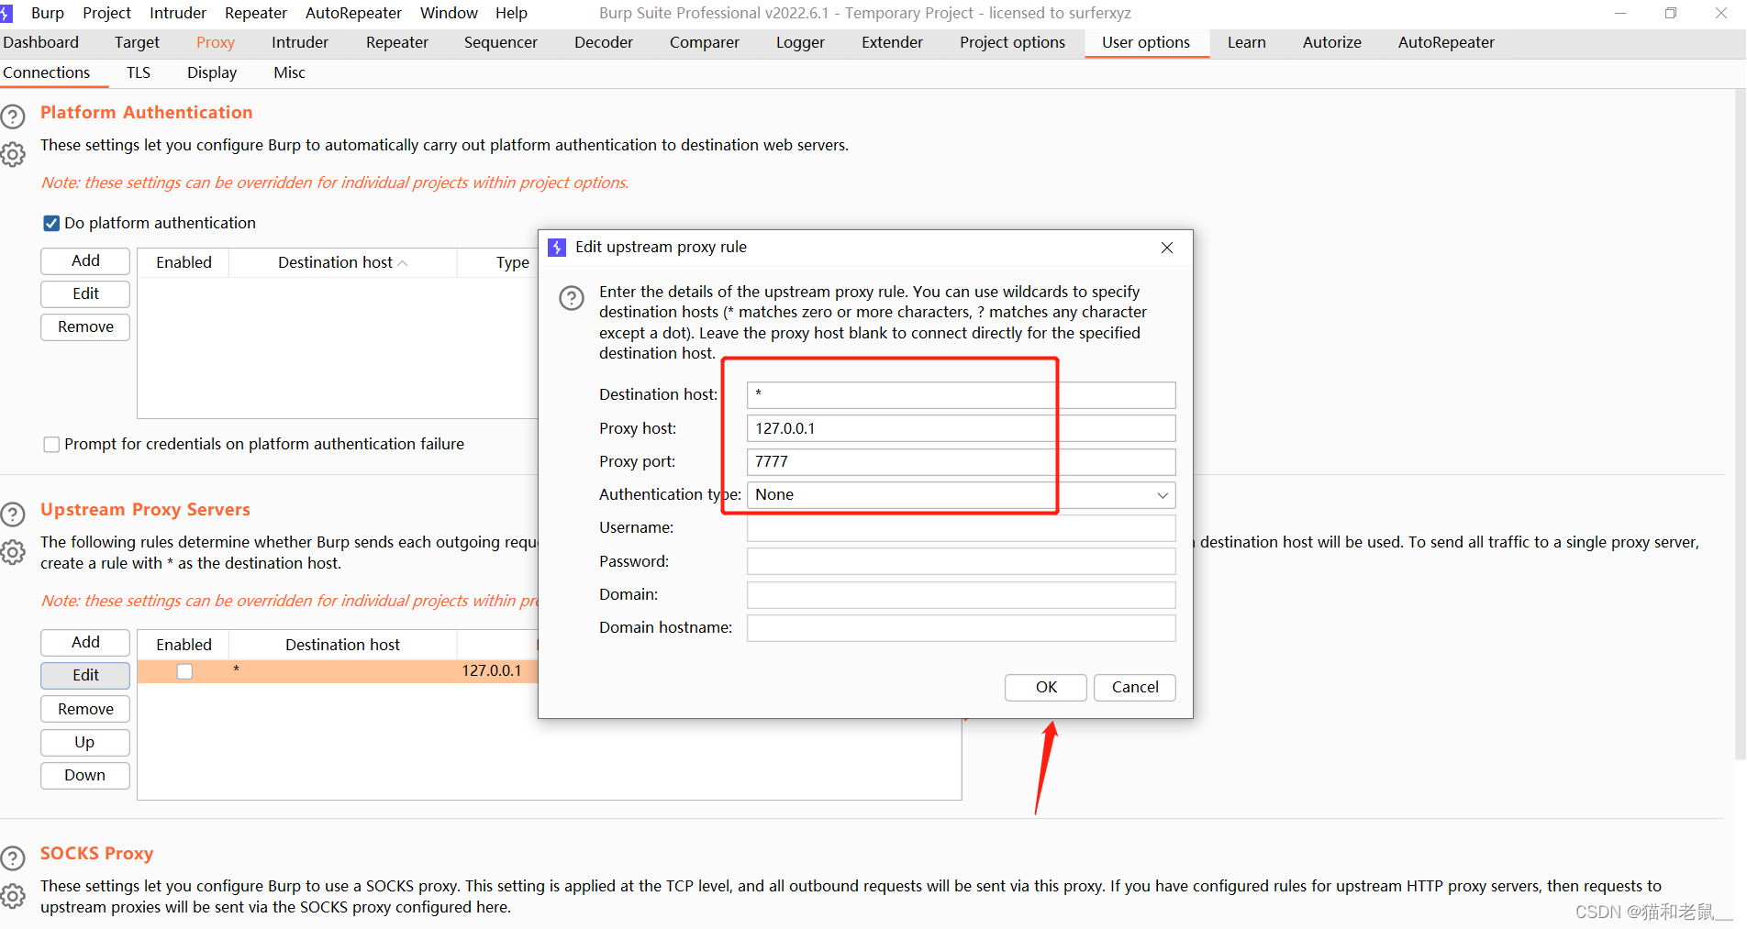Screen dimensions: 1747x929
Task: Open Platform Authentication settings gear
Action: [x=13, y=155]
